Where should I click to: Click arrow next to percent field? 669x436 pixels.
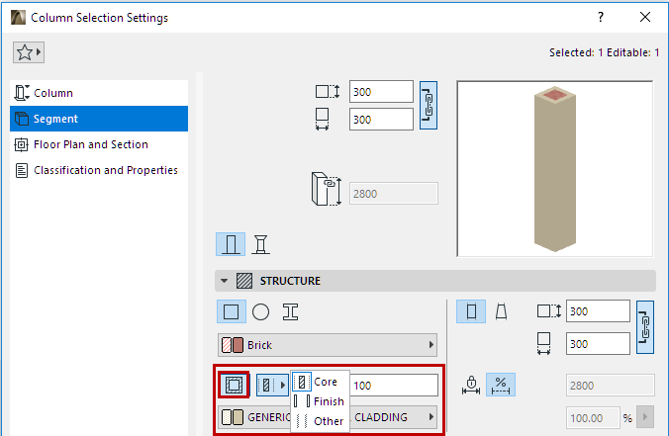645,417
